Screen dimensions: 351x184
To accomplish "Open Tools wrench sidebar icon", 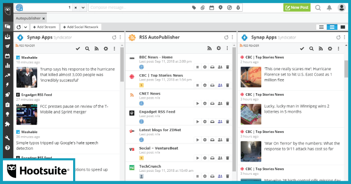I will pyautogui.click(x=7, y=138).
